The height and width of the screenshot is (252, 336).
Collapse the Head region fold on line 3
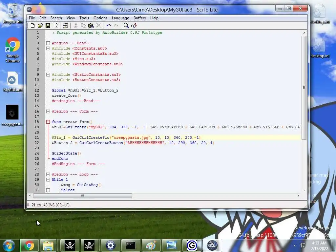[48, 43]
